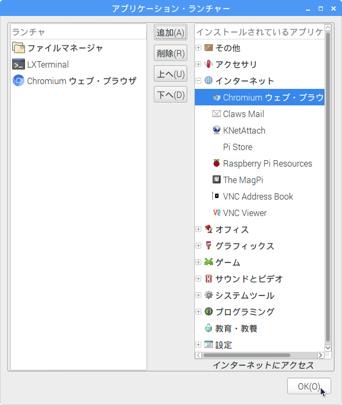Screen dimensions: 342x405
Task: Select Chromium ウェブ・ブラウザ in launcher list
Action: click(79, 81)
